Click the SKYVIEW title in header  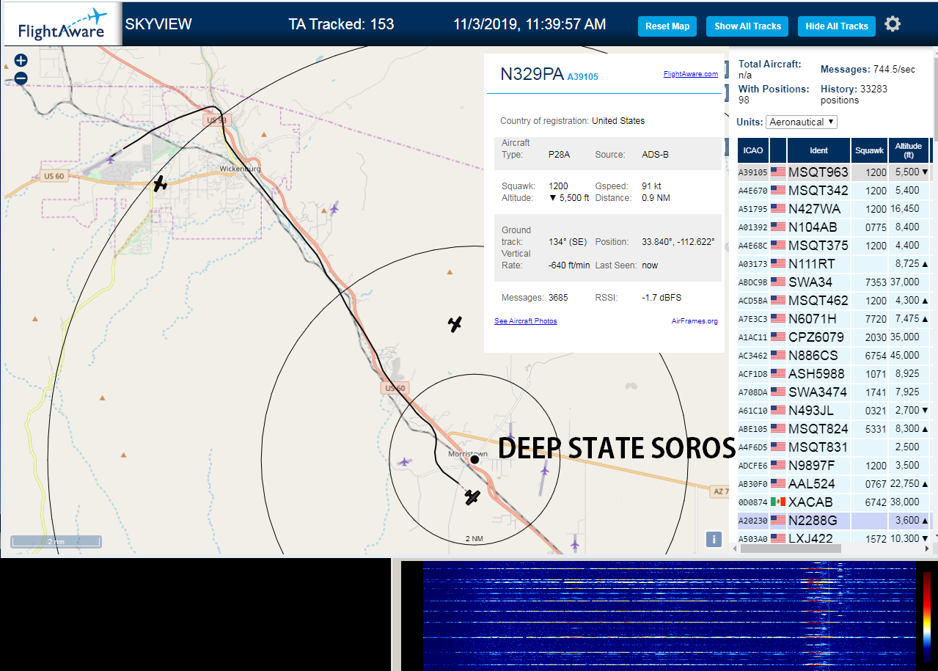coord(158,24)
